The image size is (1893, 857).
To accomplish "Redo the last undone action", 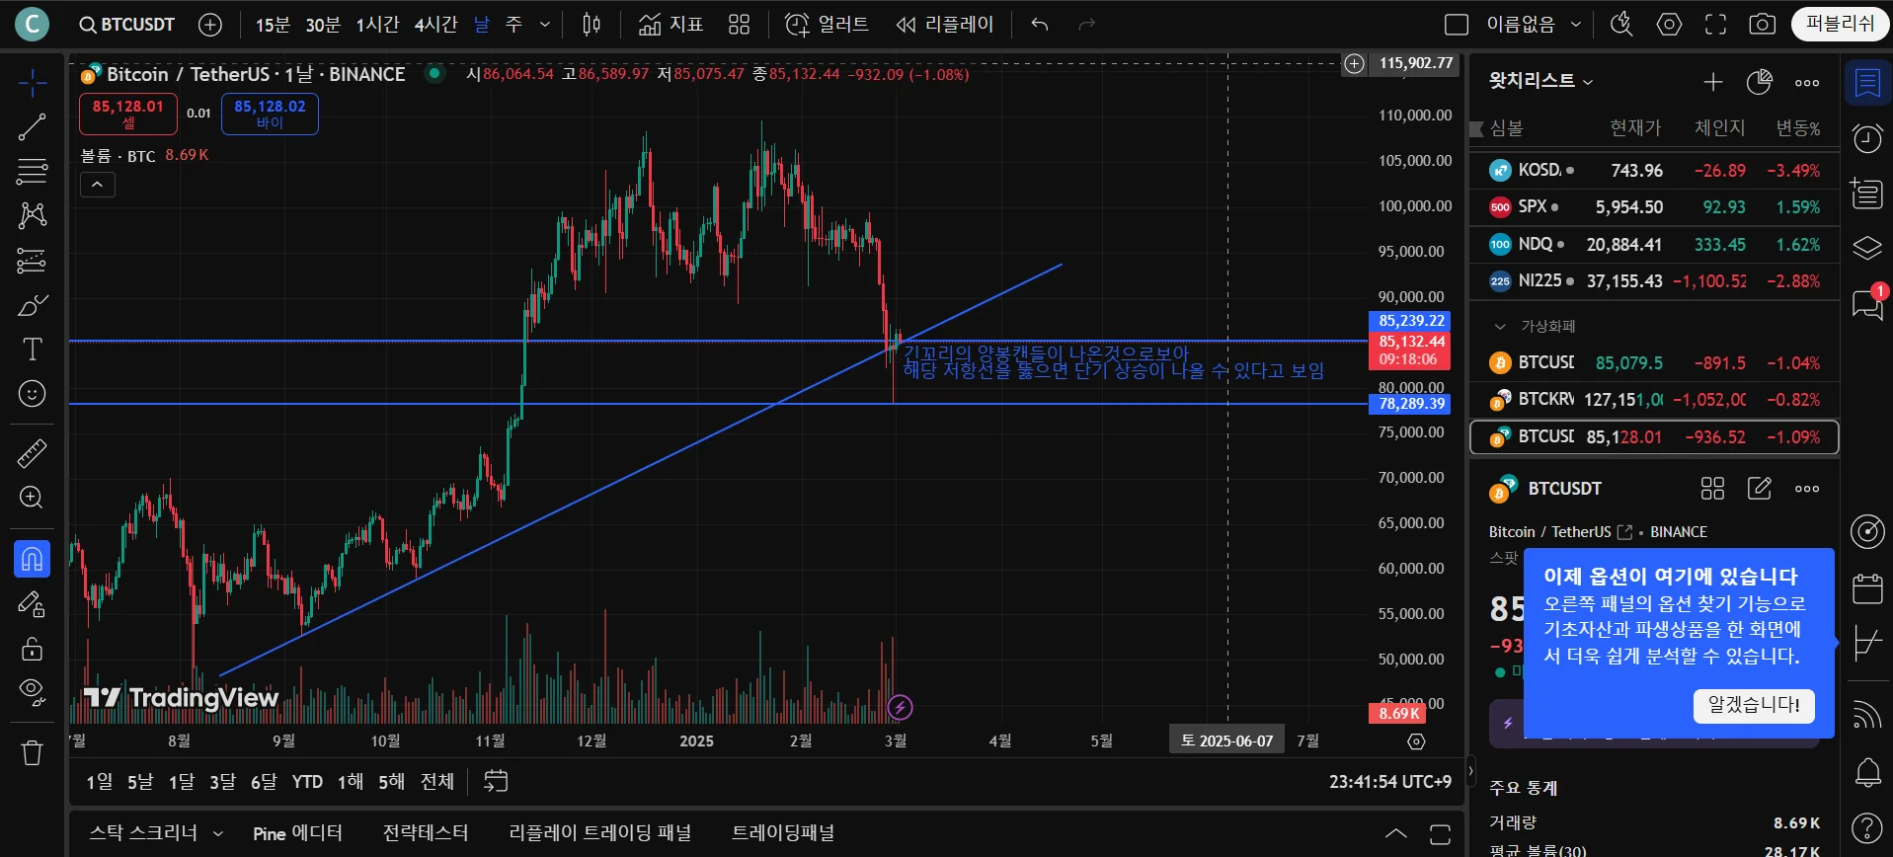I will coord(1087,25).
